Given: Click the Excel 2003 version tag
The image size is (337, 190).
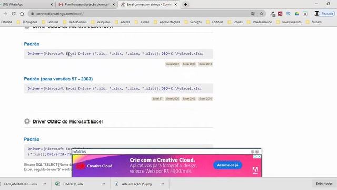Looking at the screenshot, I should coord(205,99).
